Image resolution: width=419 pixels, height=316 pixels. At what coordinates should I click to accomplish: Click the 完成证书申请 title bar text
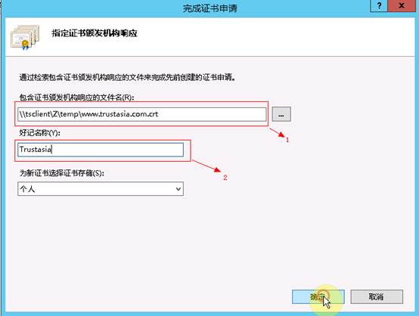[209, 8]
